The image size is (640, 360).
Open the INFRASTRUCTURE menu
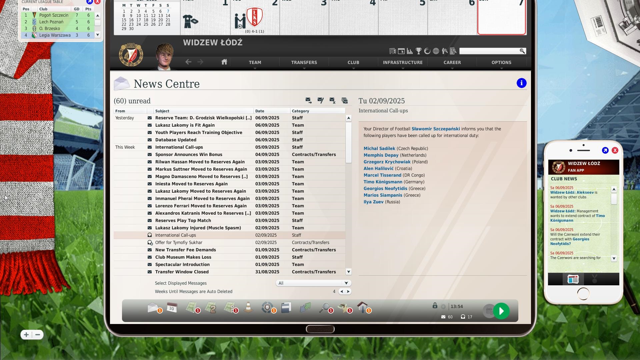tap(403, 62)
